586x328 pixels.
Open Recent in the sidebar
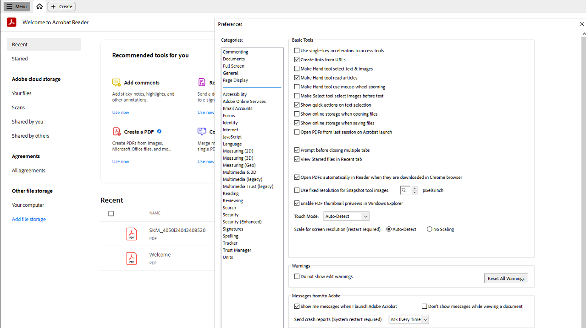point(44,44)
